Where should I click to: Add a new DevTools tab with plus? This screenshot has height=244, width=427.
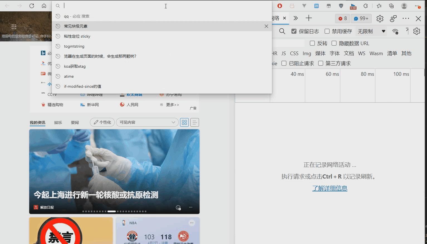coord(309,18)
